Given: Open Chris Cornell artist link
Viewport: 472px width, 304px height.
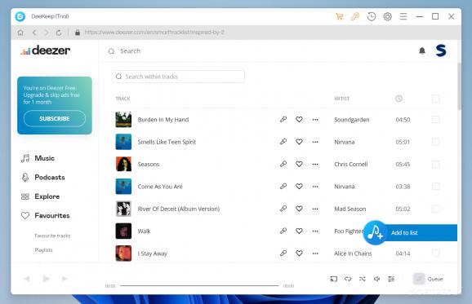Looking at the screenshot, I should [x=351, y=164].
